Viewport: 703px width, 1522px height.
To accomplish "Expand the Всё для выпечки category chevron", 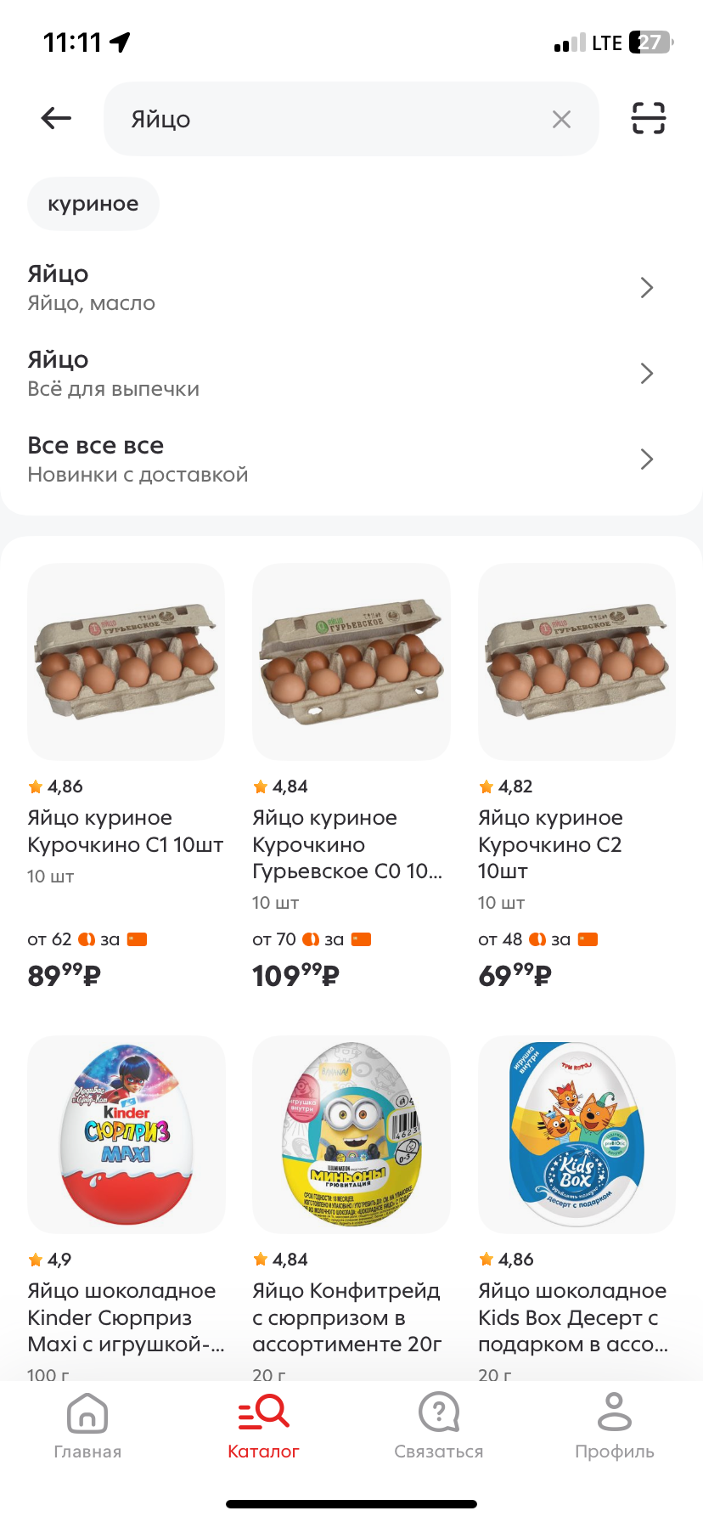I will [x=647, y=374].
